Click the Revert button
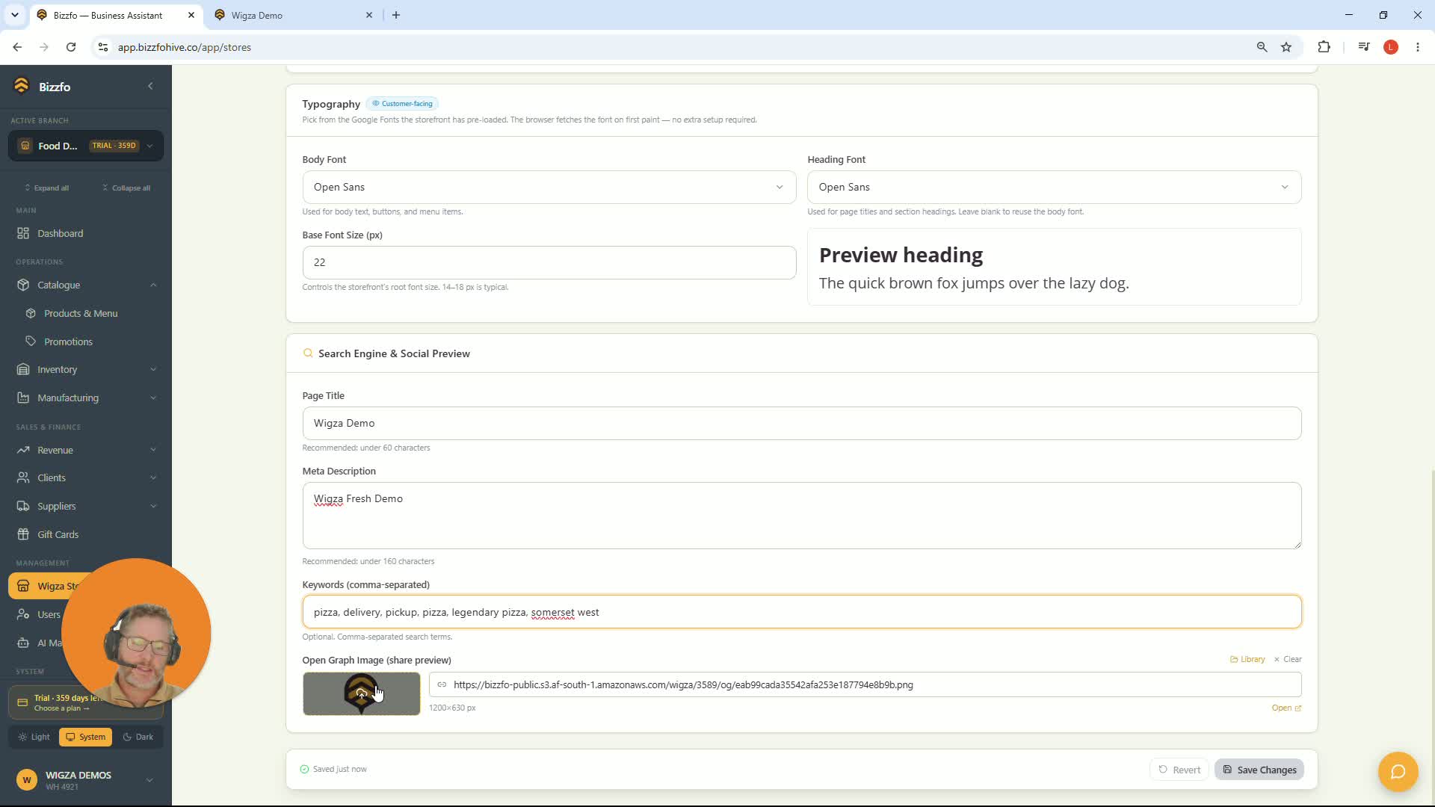The height and width of the screenshot is (807, 1435). (x=1179, y=770)
